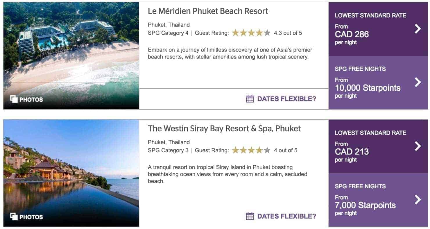The image size is (430, 229).
Task: Click the arrow beside CAD 213 rate
Action: pos(418,146)
